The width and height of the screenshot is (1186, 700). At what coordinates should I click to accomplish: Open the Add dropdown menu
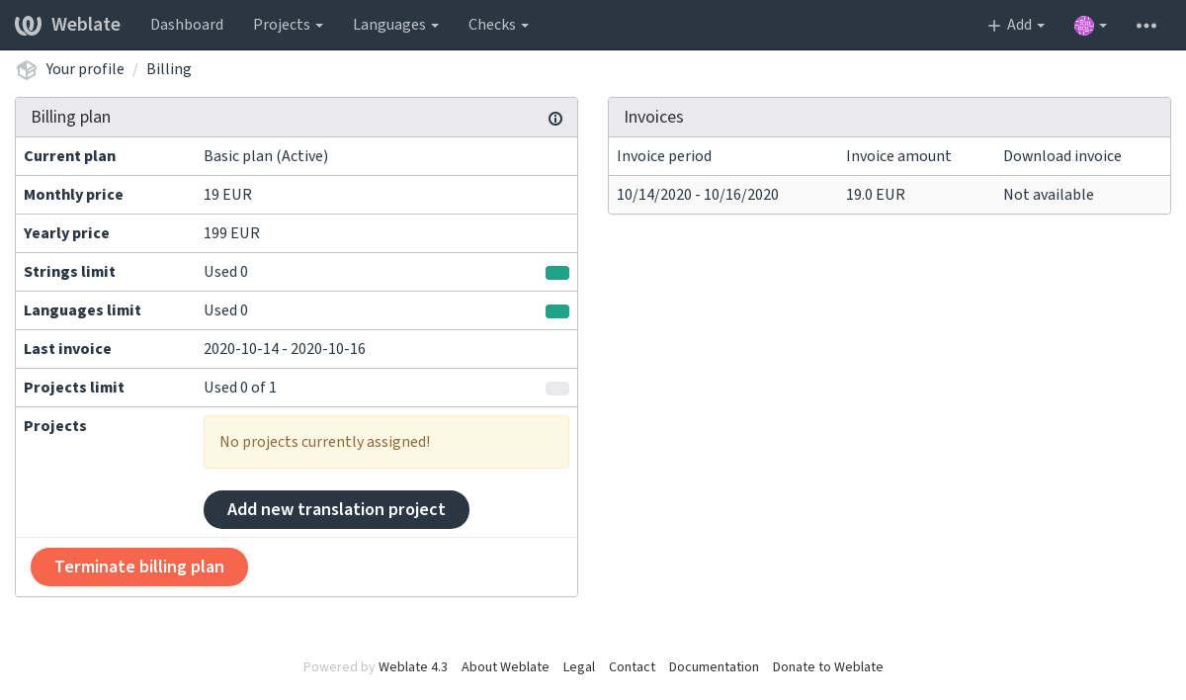(1016, 25)
